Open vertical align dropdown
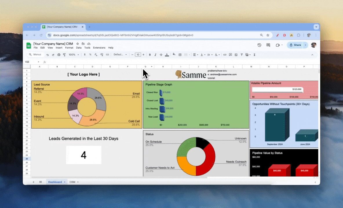Viewport: 343px width, 208px height. pyautogui.click(x=203, y=55)
